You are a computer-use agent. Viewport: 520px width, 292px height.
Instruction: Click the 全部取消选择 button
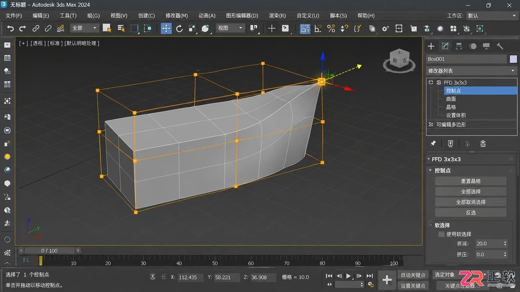[471, 202]
